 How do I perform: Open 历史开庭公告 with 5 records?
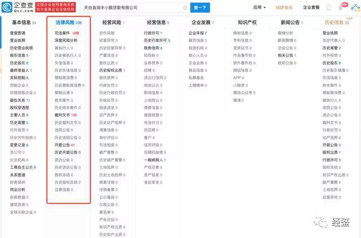pos(68,152)
